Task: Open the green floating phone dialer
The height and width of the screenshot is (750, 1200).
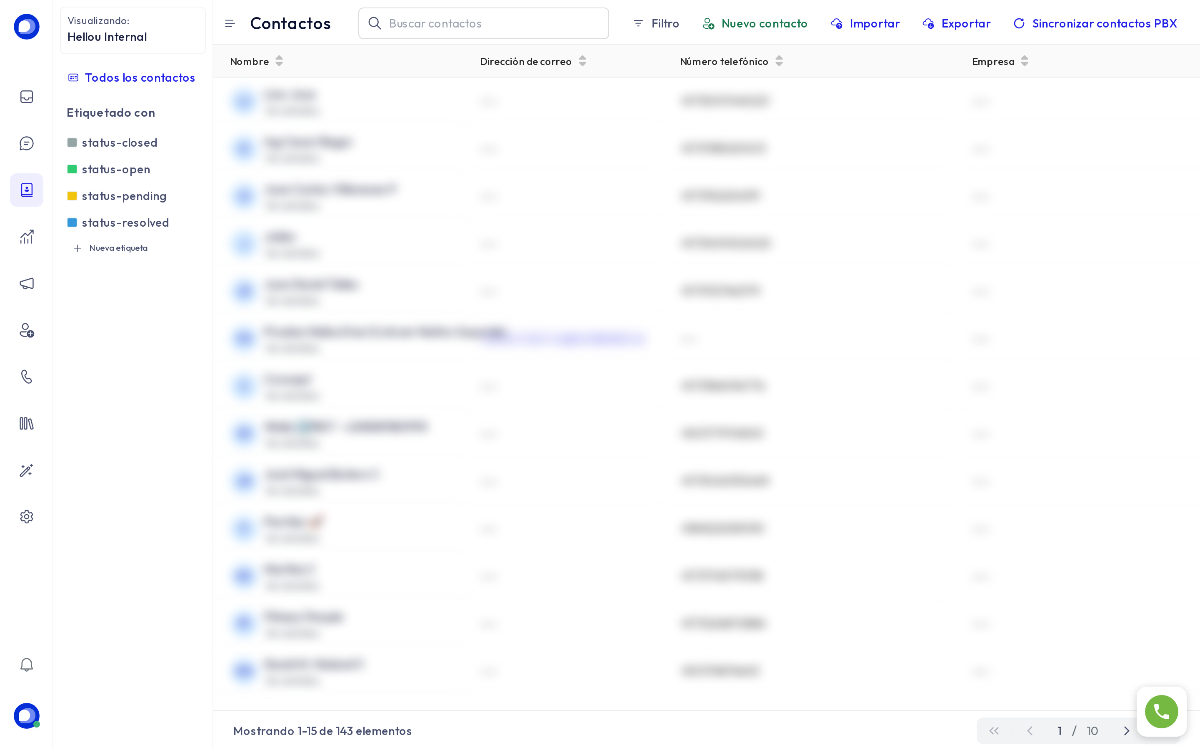Action: [1161, 711]
